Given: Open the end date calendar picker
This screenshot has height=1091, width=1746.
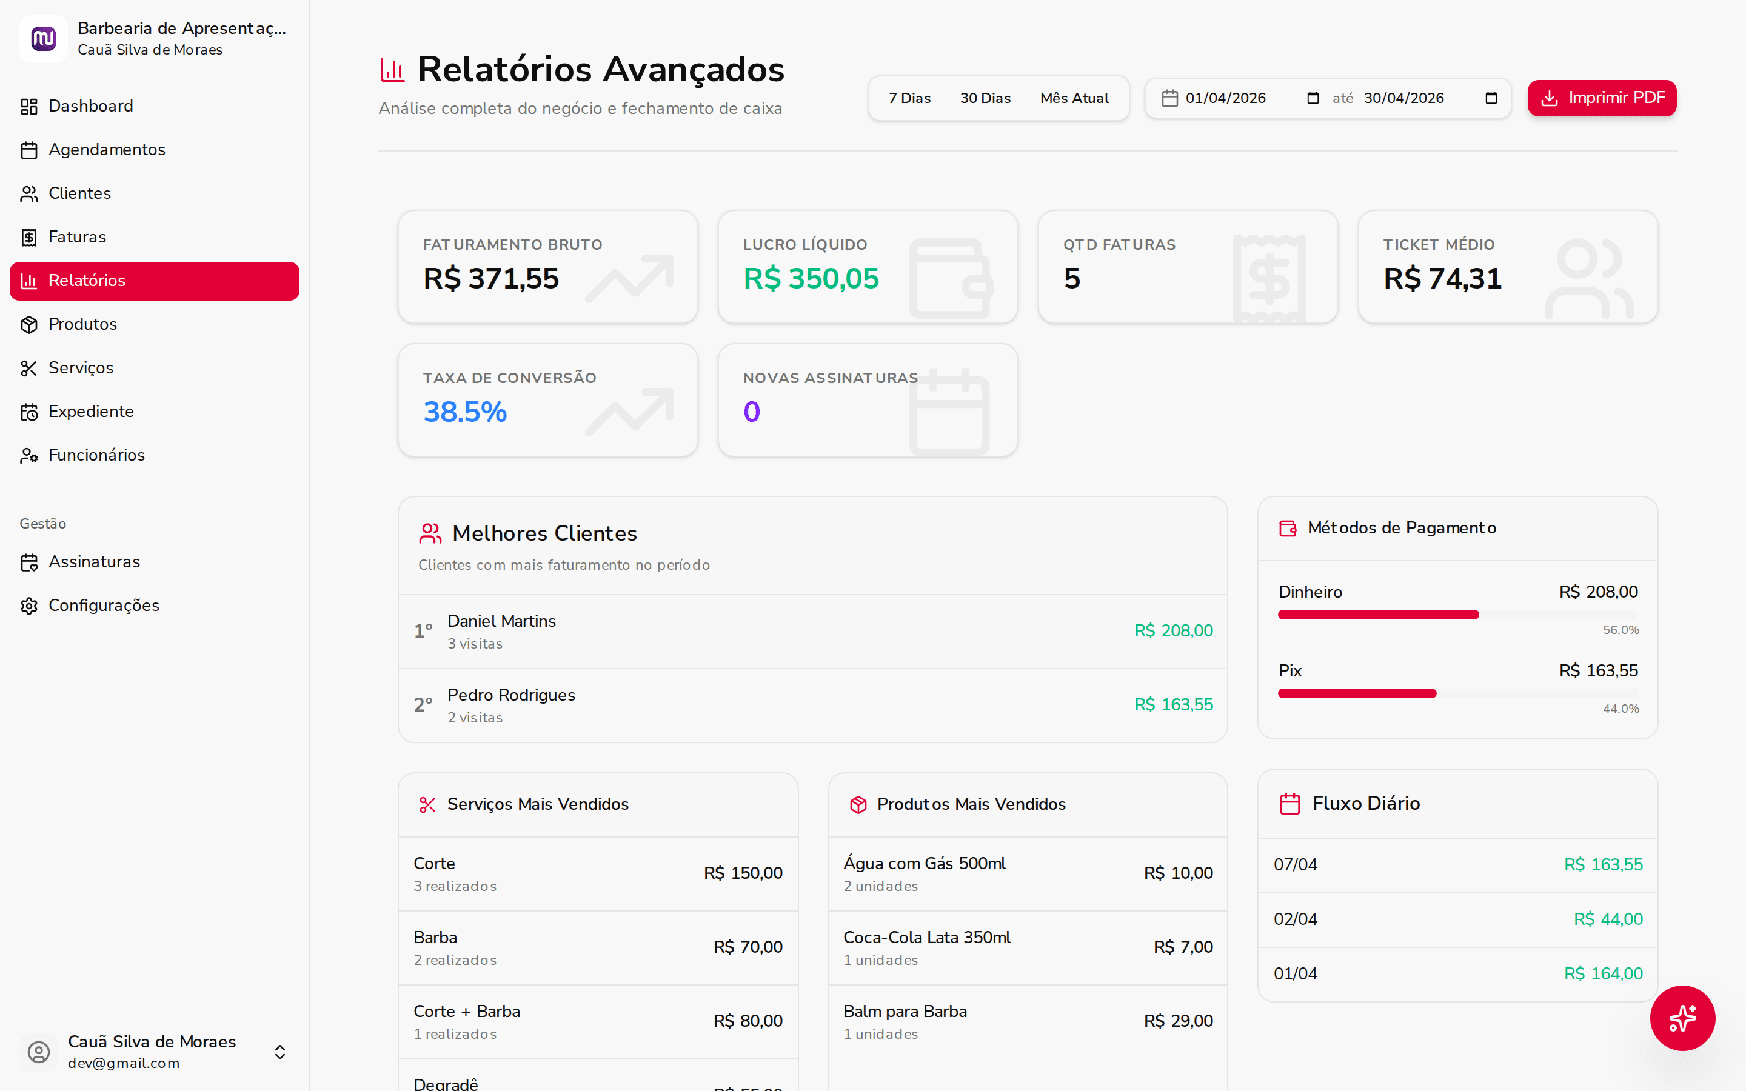Looking at the screenshot, I should point(1491,98).
